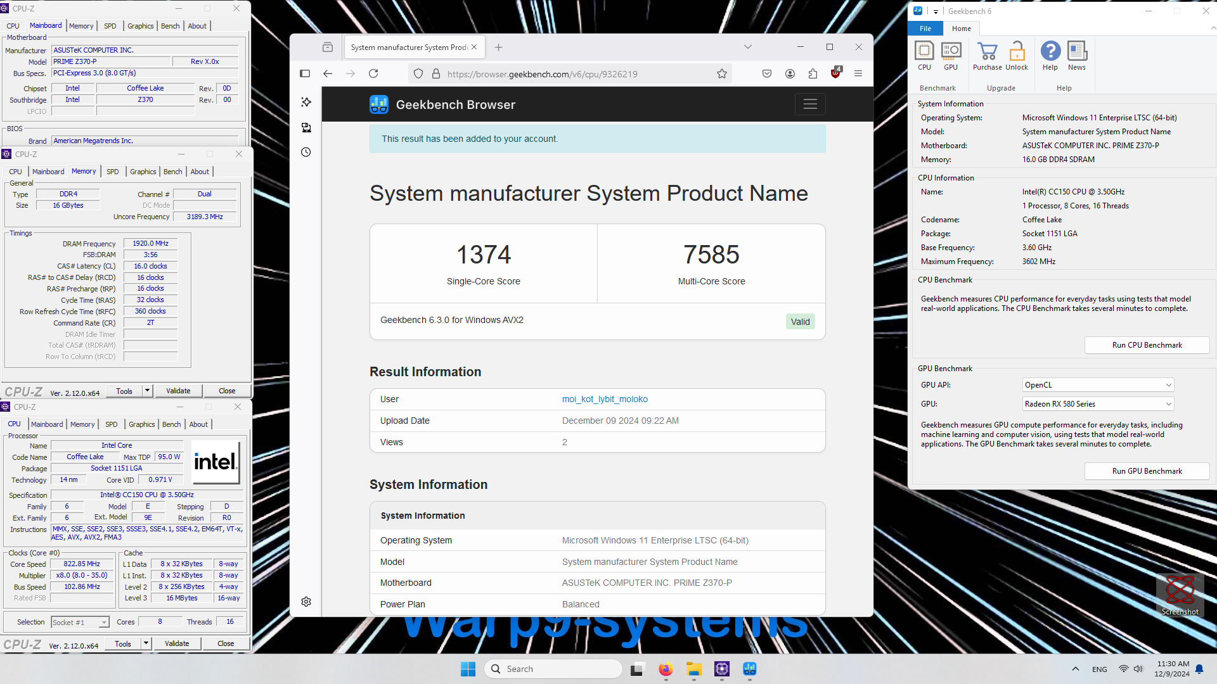Bookmark this page with the star
This screenshot has width=1217, height=684.
[722, 73]
